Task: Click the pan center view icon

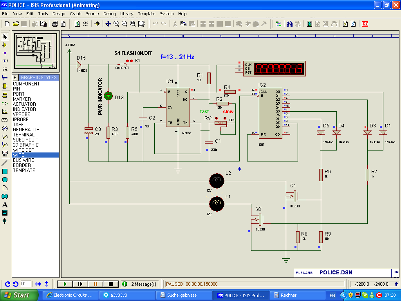Action: (x=108, y=24)
